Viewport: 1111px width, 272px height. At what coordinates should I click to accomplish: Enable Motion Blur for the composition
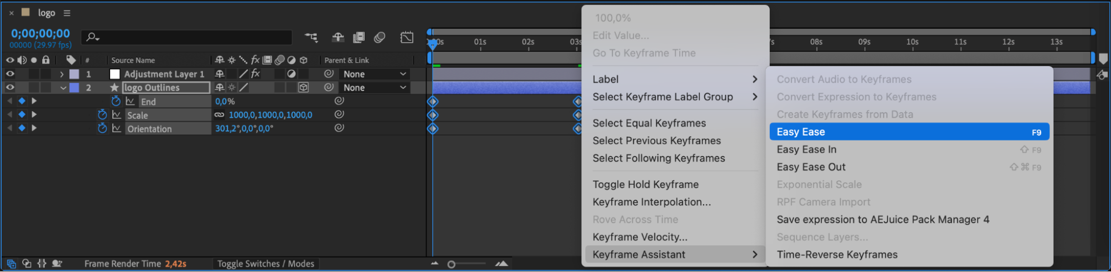(380, 37)
